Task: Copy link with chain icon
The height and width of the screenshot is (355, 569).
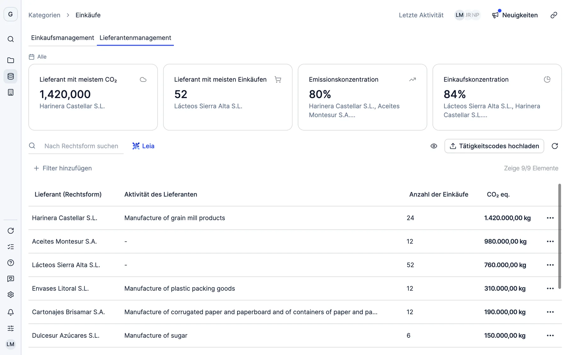Action: (x=554, y=15)
